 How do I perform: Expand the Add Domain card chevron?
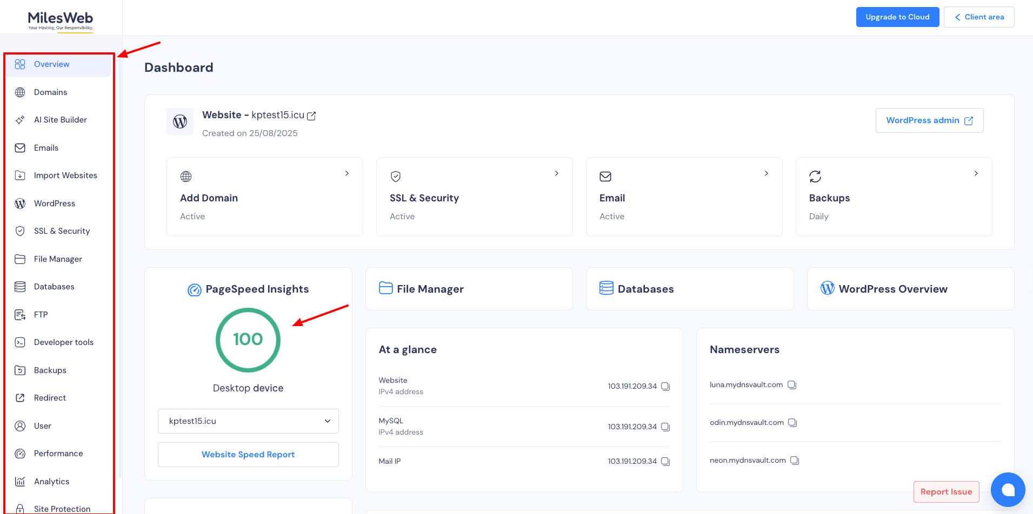click(x=347, y=173)
